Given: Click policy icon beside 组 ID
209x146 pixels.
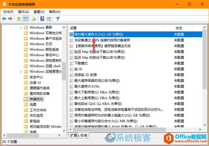Looking at the screenshot, I should 71,69.
